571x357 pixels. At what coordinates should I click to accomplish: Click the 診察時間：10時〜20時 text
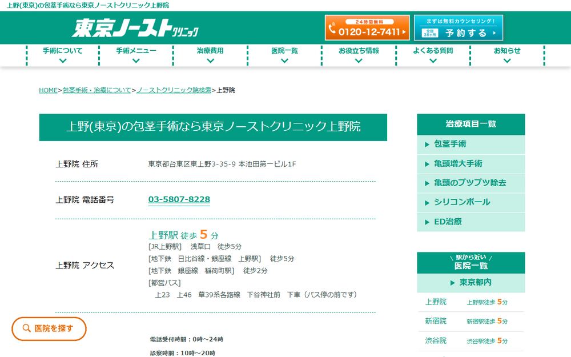click(183, 353)
